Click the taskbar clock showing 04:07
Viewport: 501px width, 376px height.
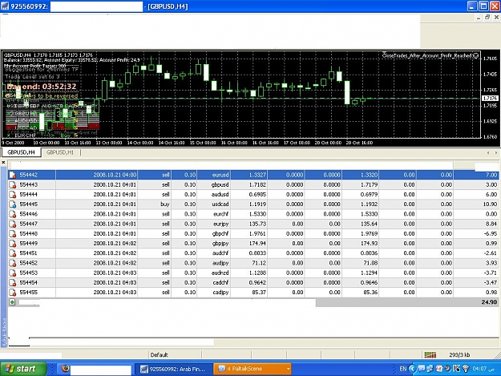click(x=479, y=369)
